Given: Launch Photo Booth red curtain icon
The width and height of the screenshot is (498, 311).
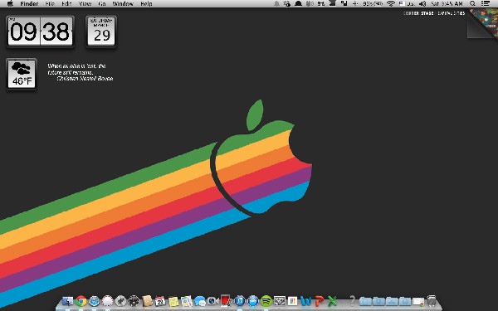Looking at the screenshot, I should click(x=226, y=300).
